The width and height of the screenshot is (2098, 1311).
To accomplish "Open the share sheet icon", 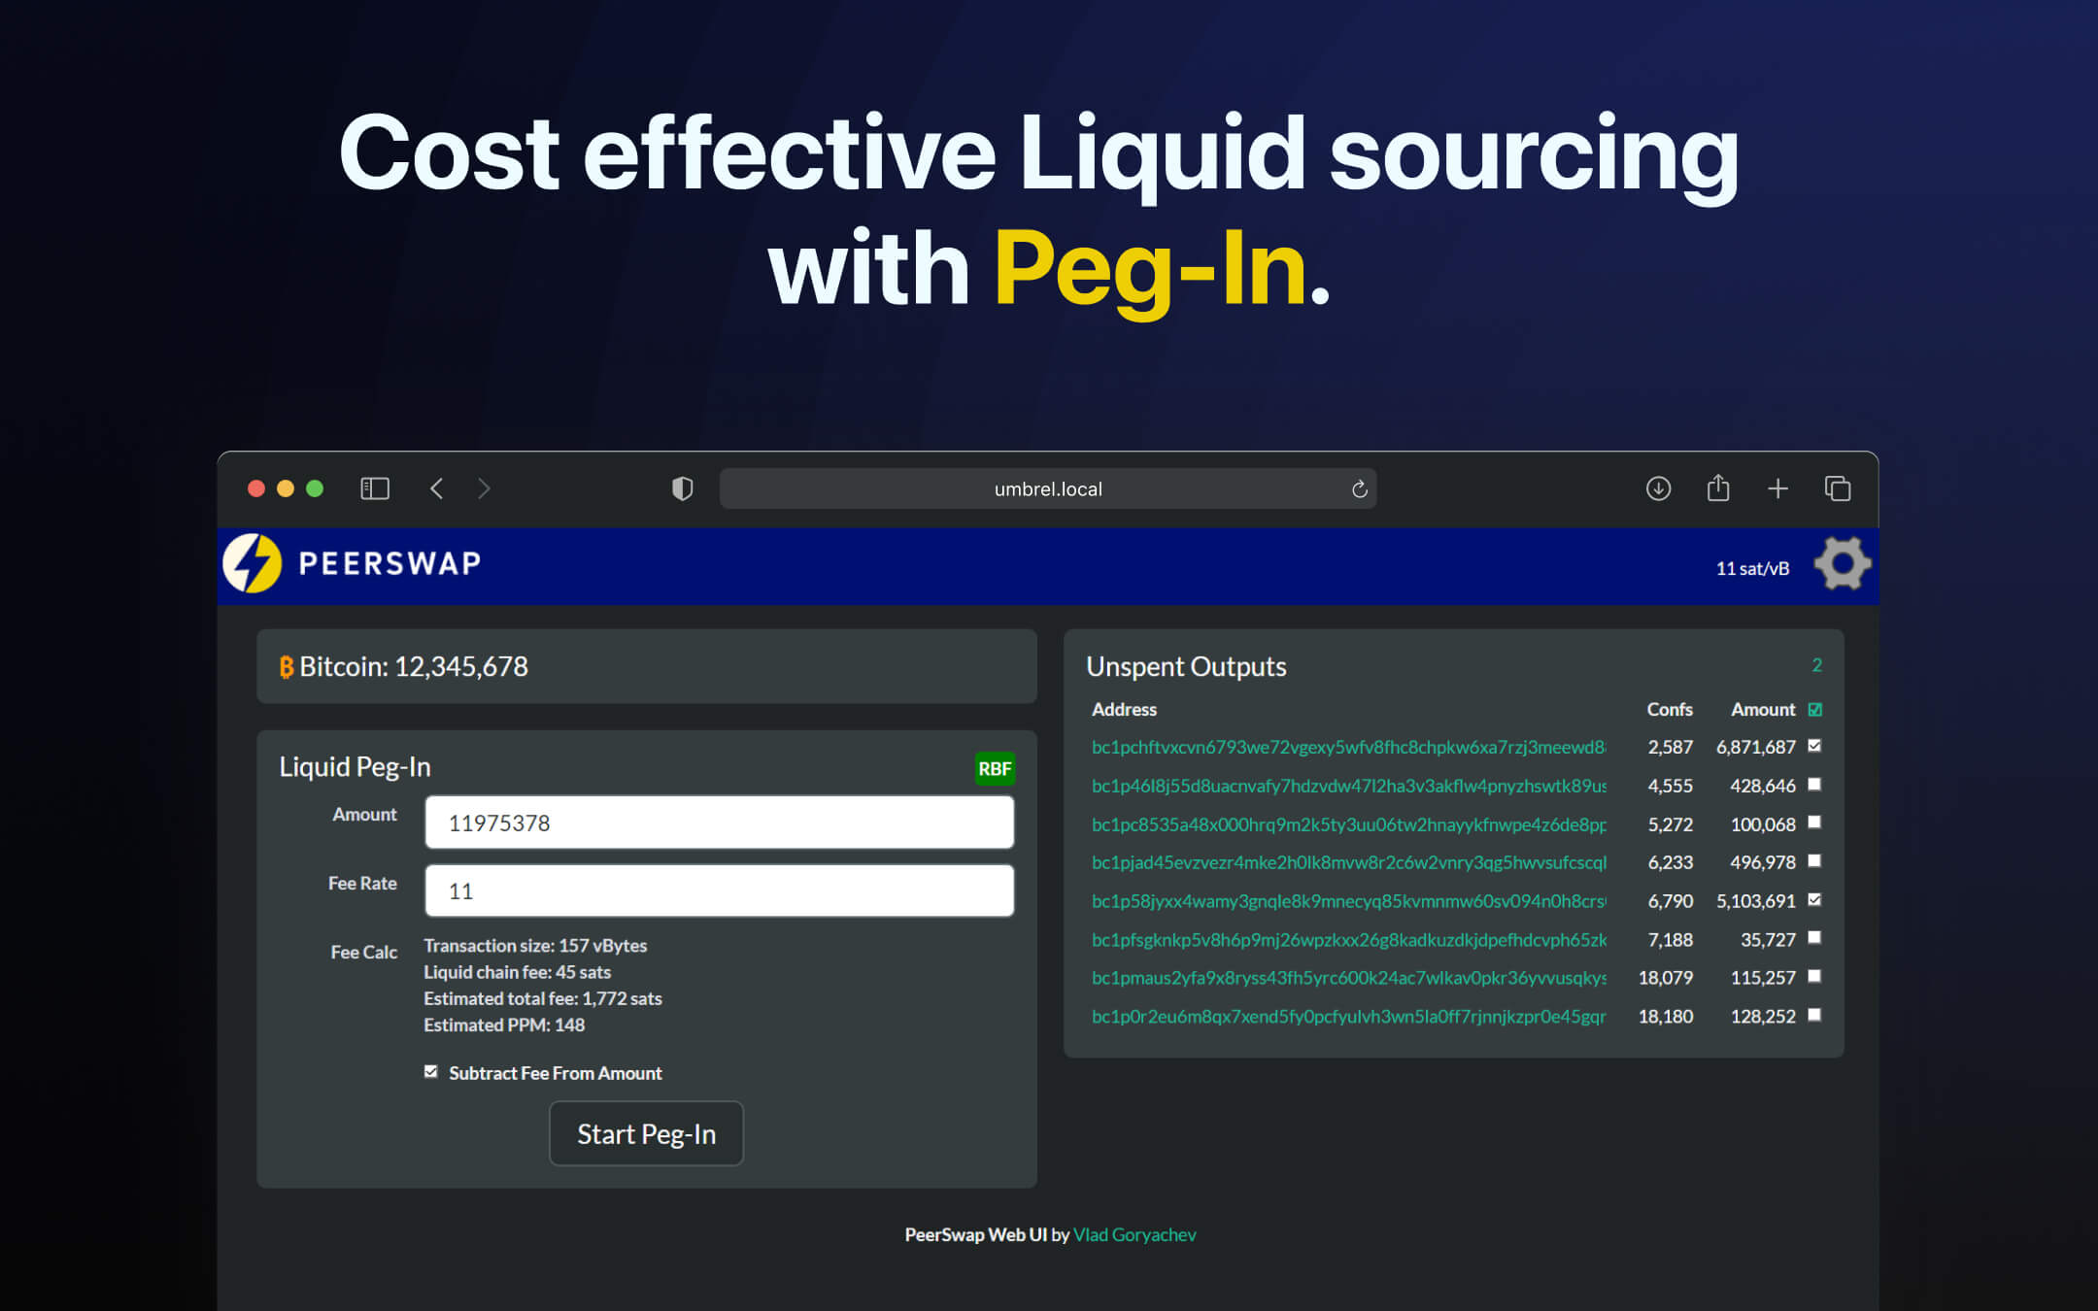I will click(1718, 487).
